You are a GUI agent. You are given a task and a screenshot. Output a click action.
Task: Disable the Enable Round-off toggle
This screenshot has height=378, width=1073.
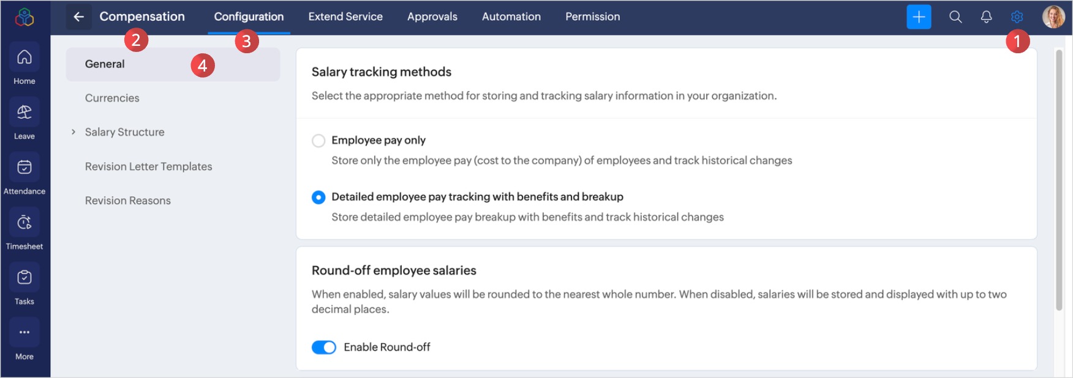[324, 347]
